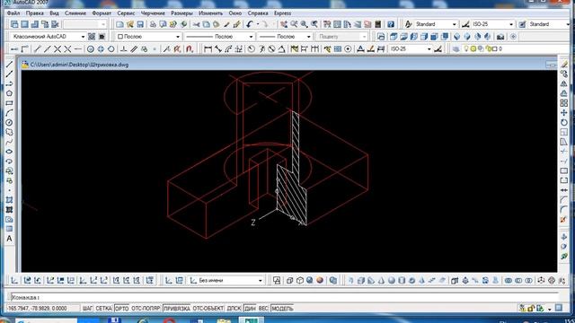Toggle ДИН dynamic input
The image size is (575, 323).
tap(250, 309)
